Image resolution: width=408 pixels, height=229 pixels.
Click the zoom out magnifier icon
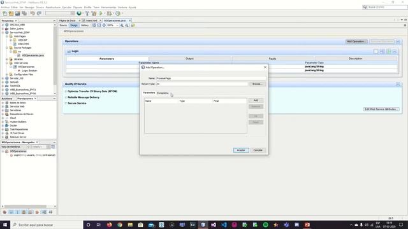pyautogui.click(x=127, y=25)
